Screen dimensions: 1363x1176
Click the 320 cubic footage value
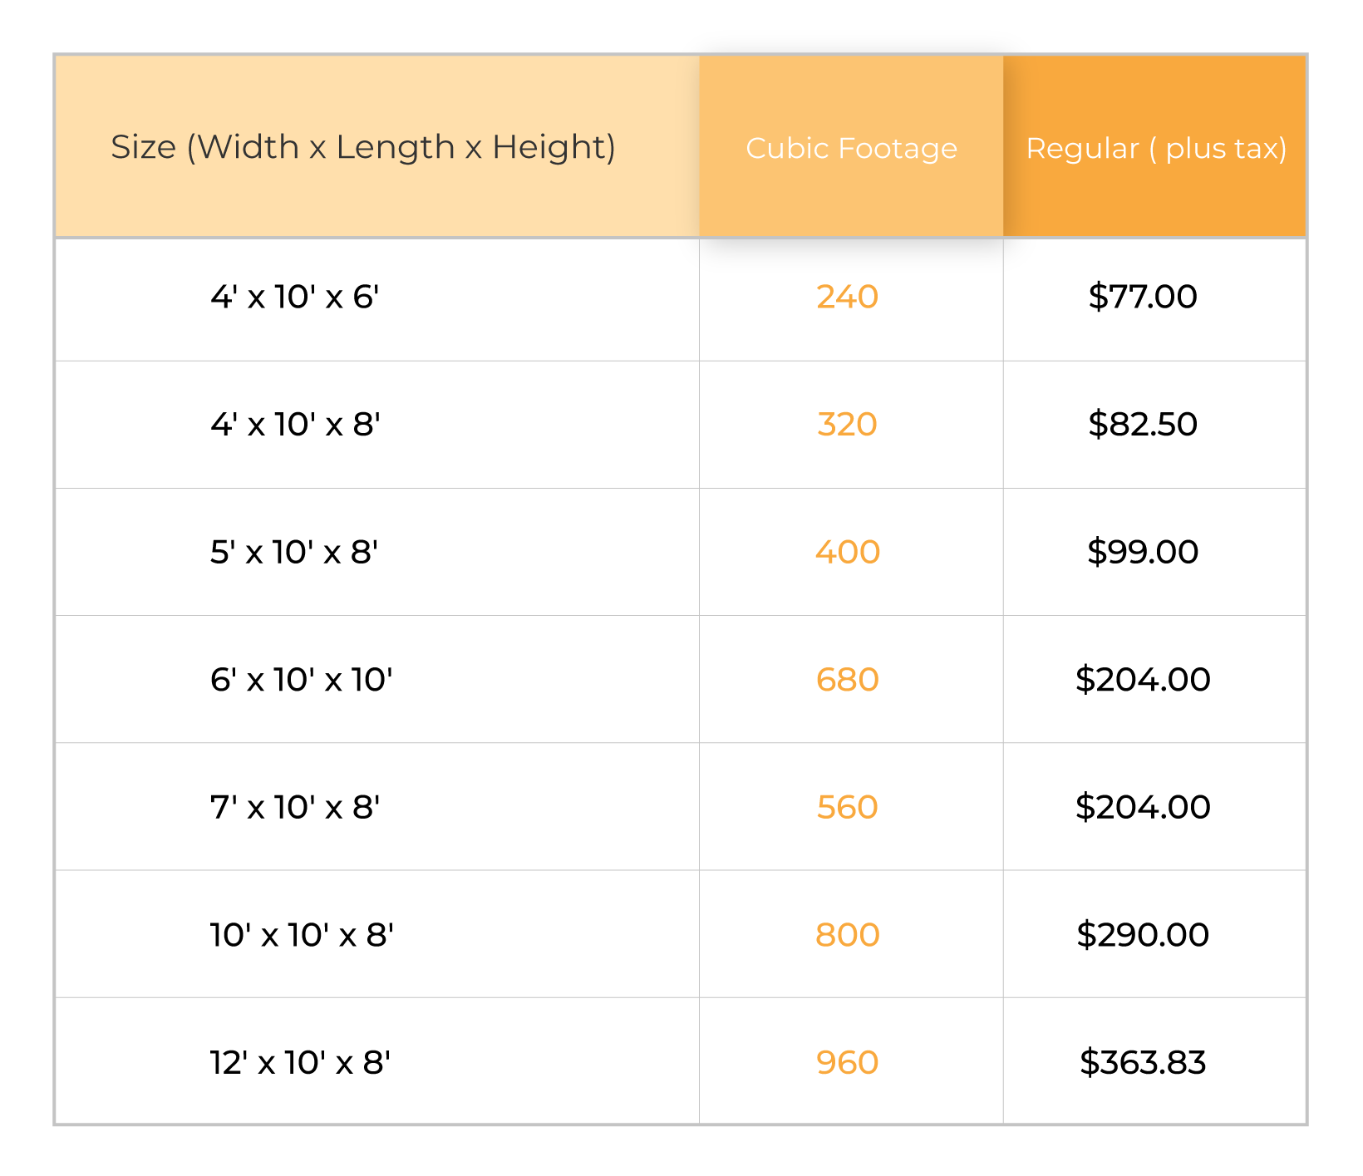(x=847, y=425)
